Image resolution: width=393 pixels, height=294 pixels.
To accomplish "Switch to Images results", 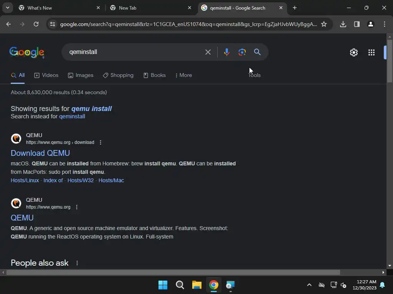I will click(x=81, y=75).
